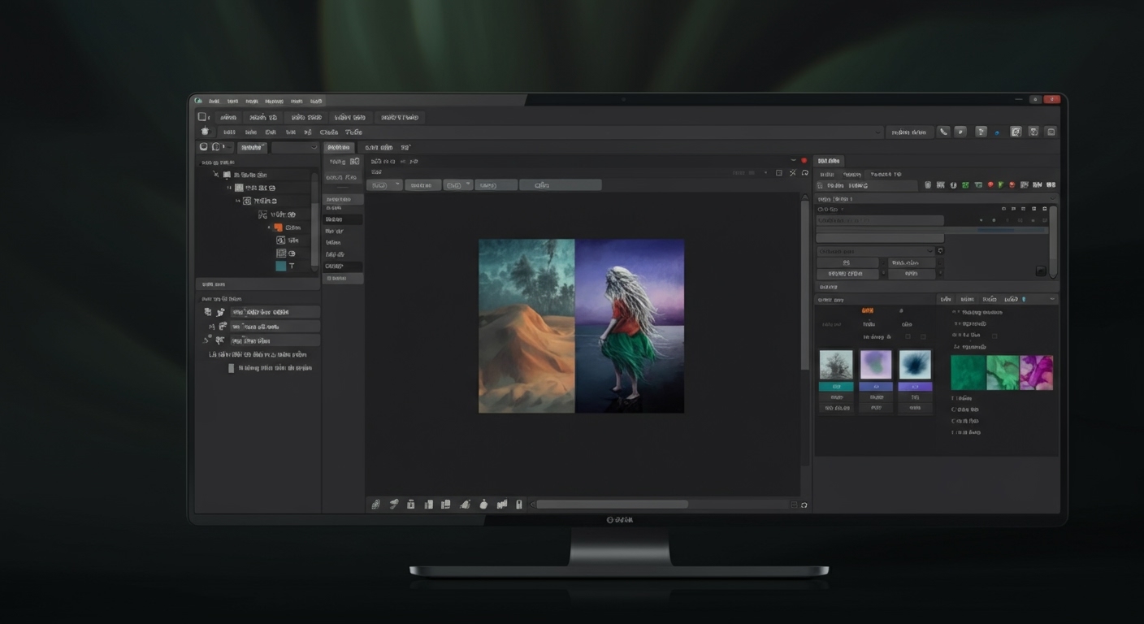Select the text layer icon marked T
The width and height of the screenshot is (1144, 624).
(292, 264)
